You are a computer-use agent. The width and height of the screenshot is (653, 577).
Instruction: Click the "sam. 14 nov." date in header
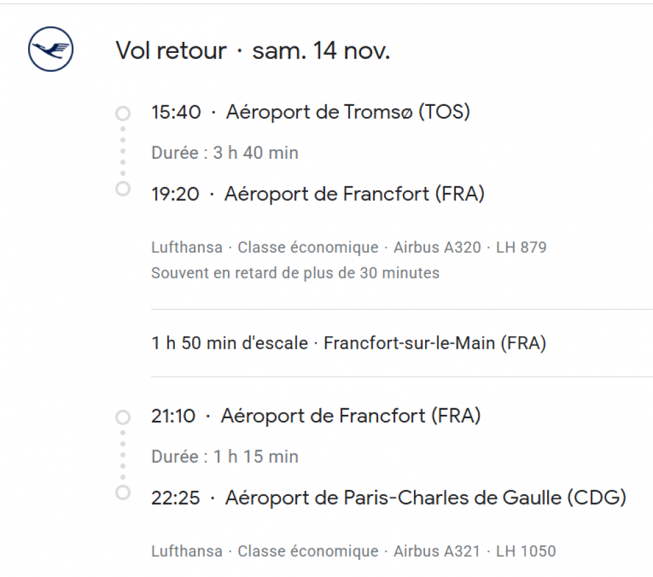[x=321, y=50]
